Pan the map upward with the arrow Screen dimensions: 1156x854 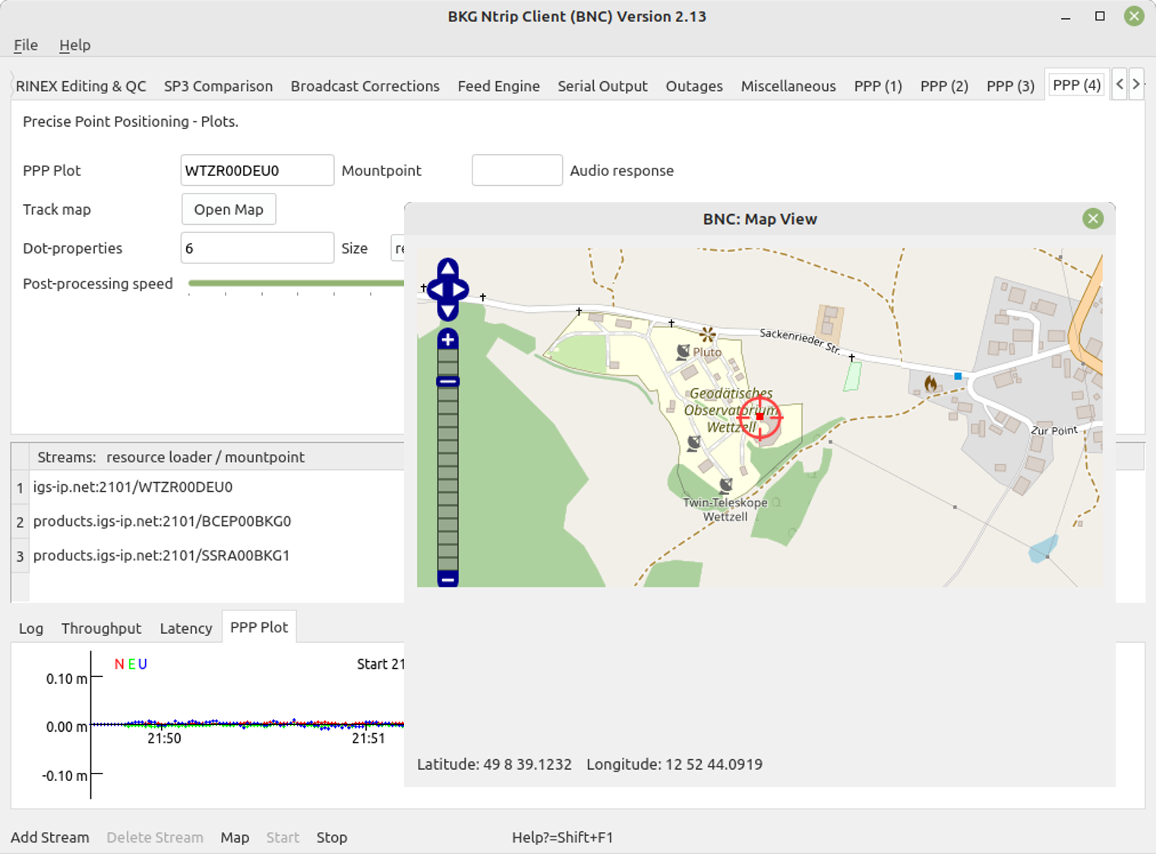(x=448, y=267)
